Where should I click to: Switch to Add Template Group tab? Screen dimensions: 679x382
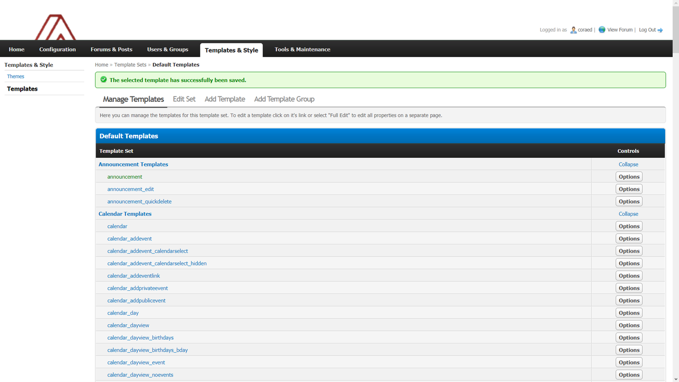tap(284, 99)
